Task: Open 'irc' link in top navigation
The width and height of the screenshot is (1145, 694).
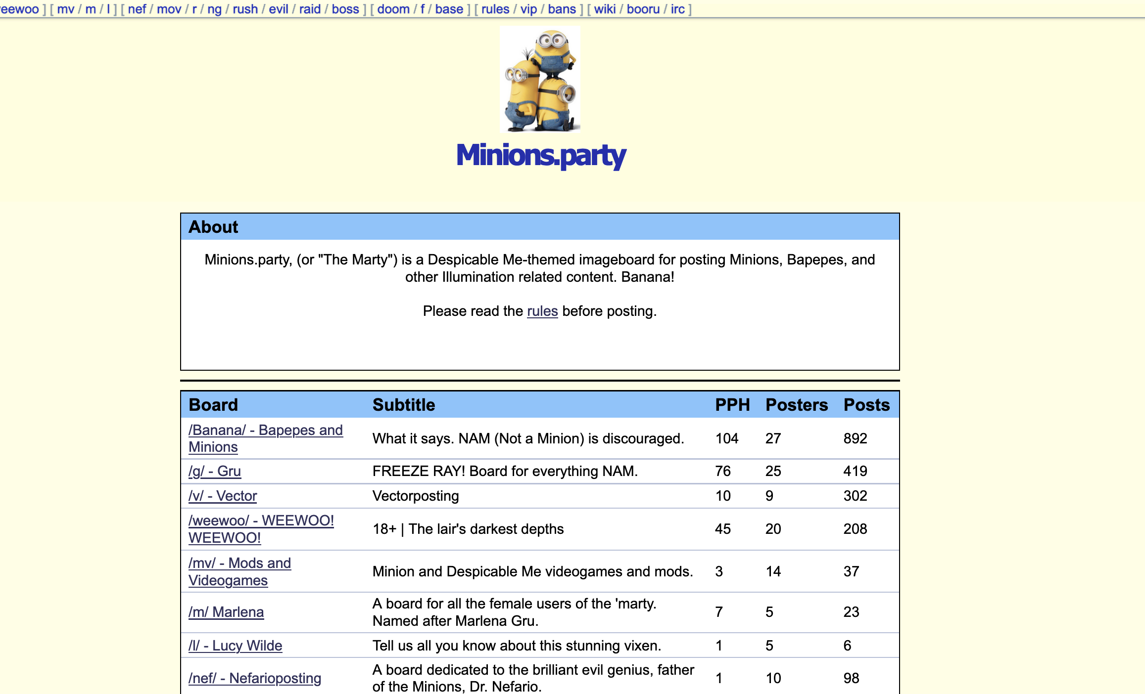Action: 677,9
